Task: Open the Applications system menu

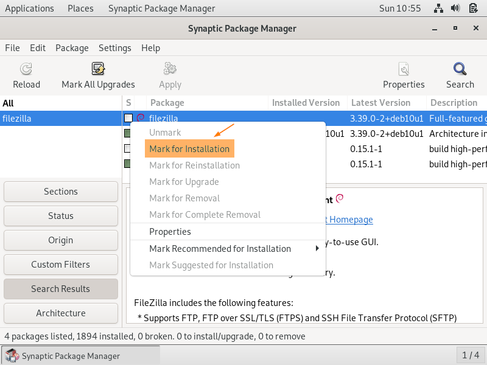Action: (29, 9)
